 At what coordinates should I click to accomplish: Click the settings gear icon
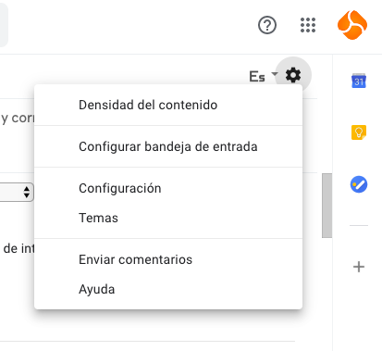(x=293, y=75)
